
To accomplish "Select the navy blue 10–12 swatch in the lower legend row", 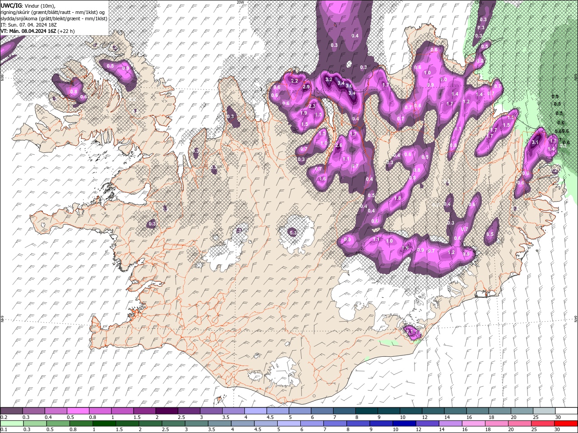I will tap(404, 424).
